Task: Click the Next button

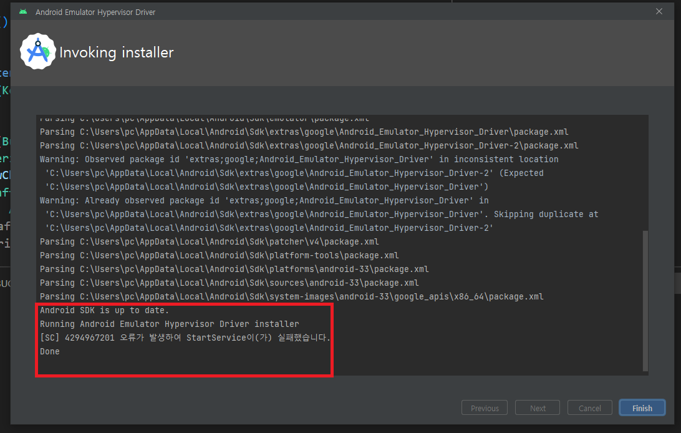Action: pyautogui.click(x=537, y=408)
